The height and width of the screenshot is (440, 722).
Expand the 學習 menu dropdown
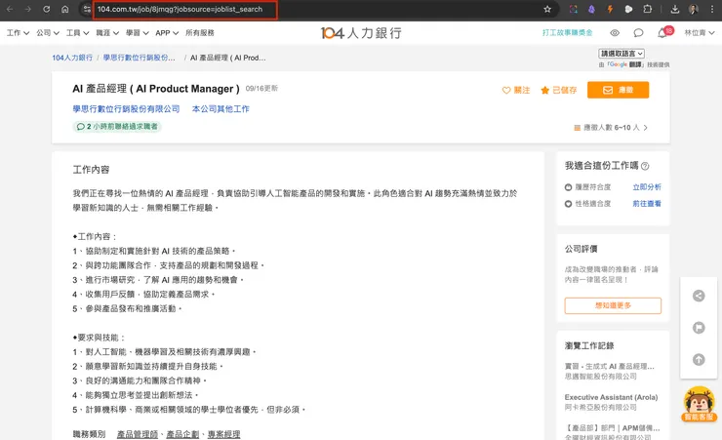pos(138,32)
